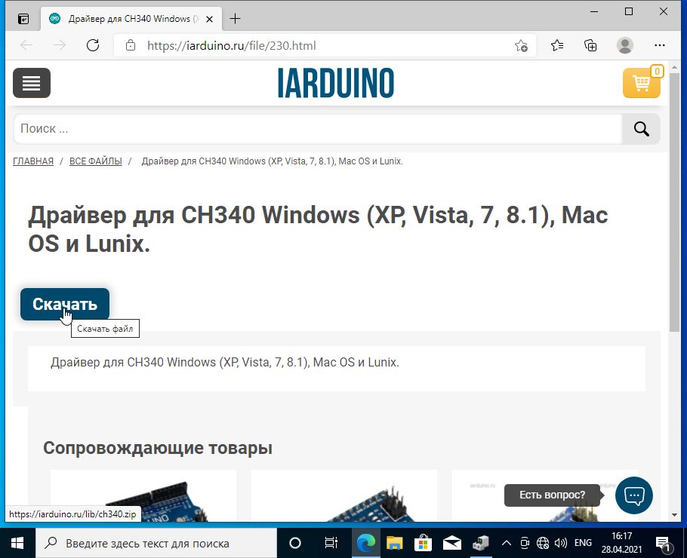Reload the current page
Viewport: 687px width, 558px height.
coord(93,45)
